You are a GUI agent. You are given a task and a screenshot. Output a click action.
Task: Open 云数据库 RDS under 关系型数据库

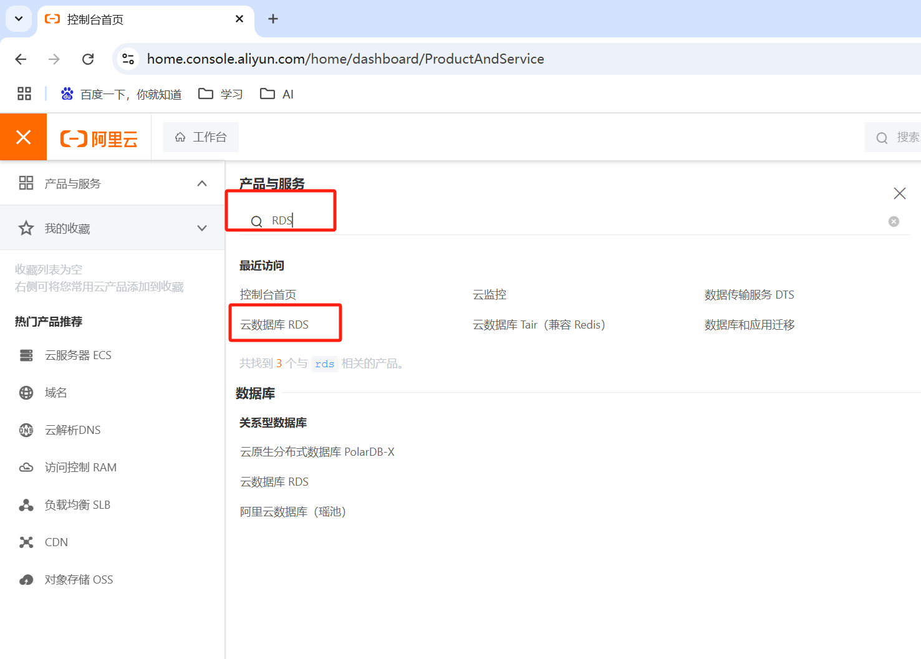tap(274, 482)
